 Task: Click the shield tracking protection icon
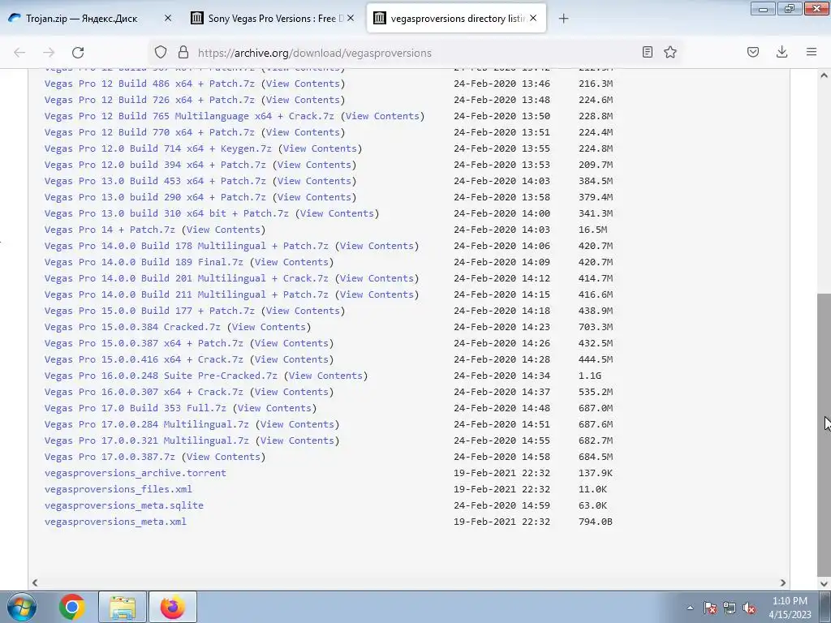pyautogui.click(x=161, y=52)
